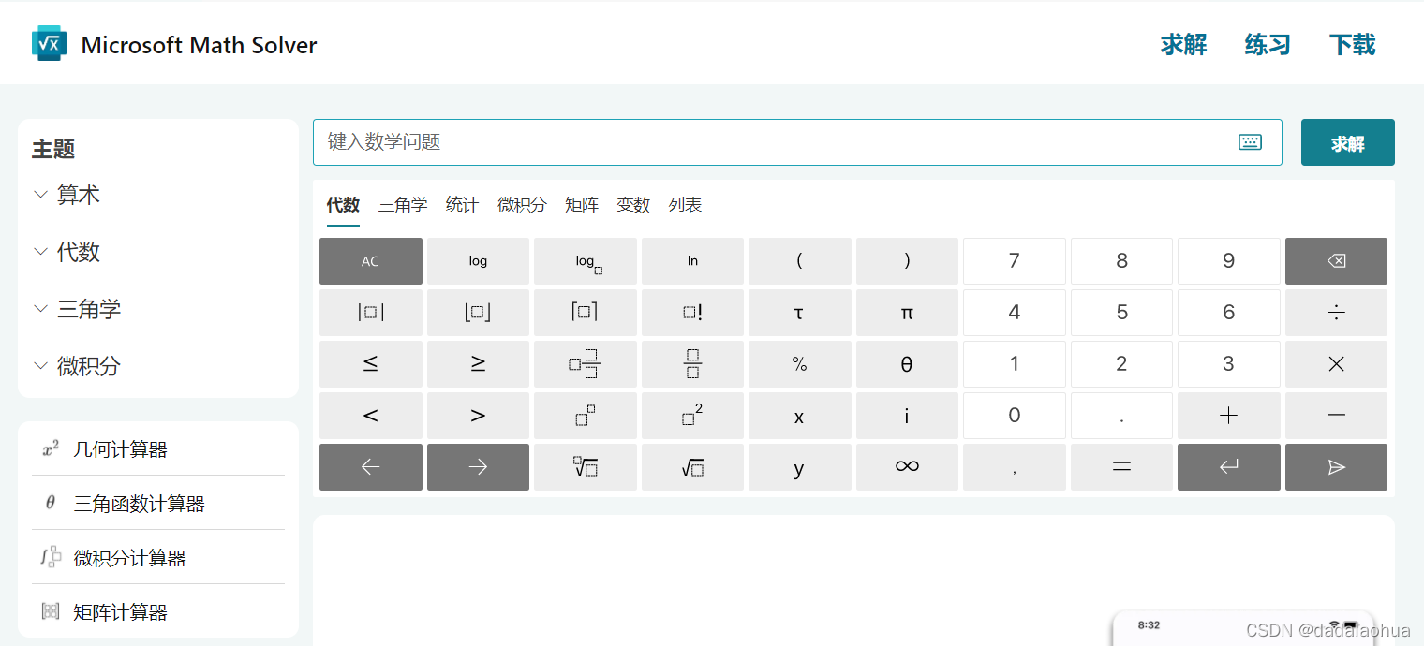The height and width of the screenshot is (646, 1424).
Task: Click the π key
Action: click(x=907, y=313)
